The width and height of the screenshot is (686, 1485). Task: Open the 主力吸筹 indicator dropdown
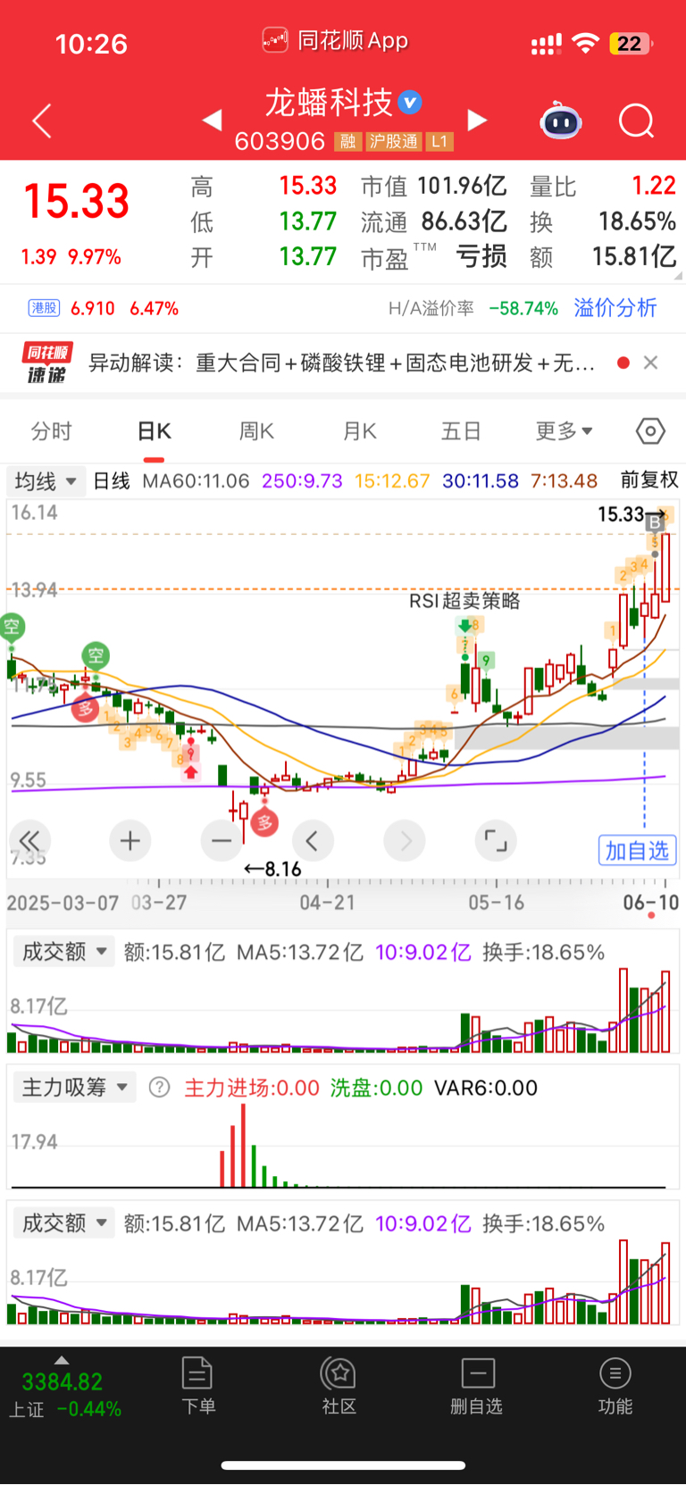point(74,1088)
